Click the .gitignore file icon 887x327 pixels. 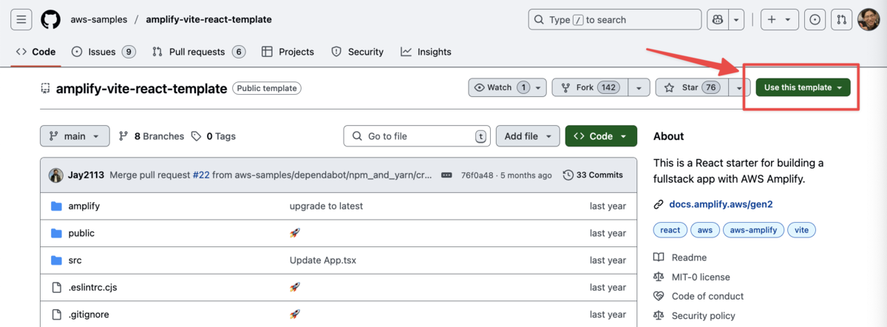pyautogui.click(x=56, y=314)
